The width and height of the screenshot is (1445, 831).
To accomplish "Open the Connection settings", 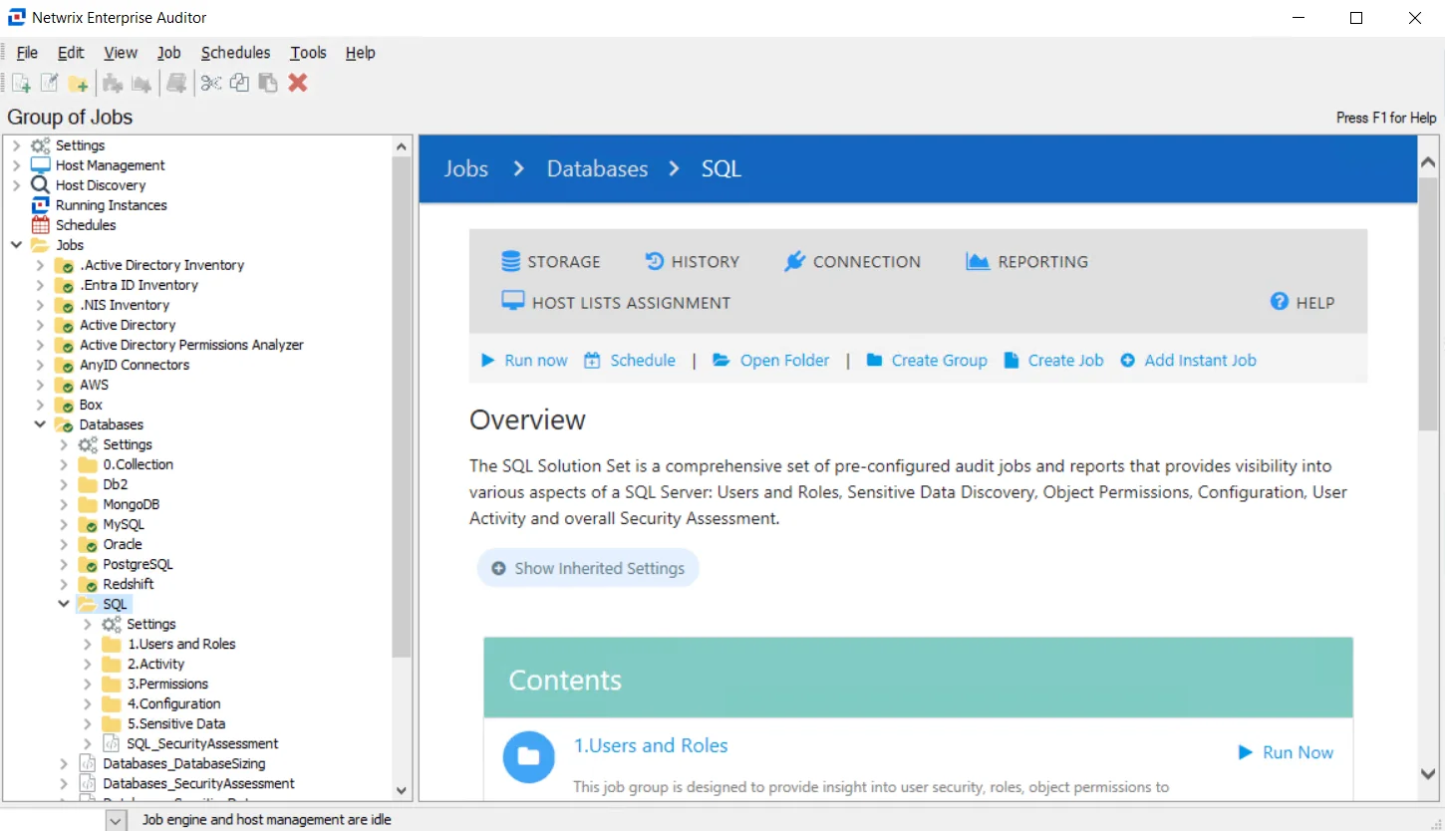I will [853, 262].
